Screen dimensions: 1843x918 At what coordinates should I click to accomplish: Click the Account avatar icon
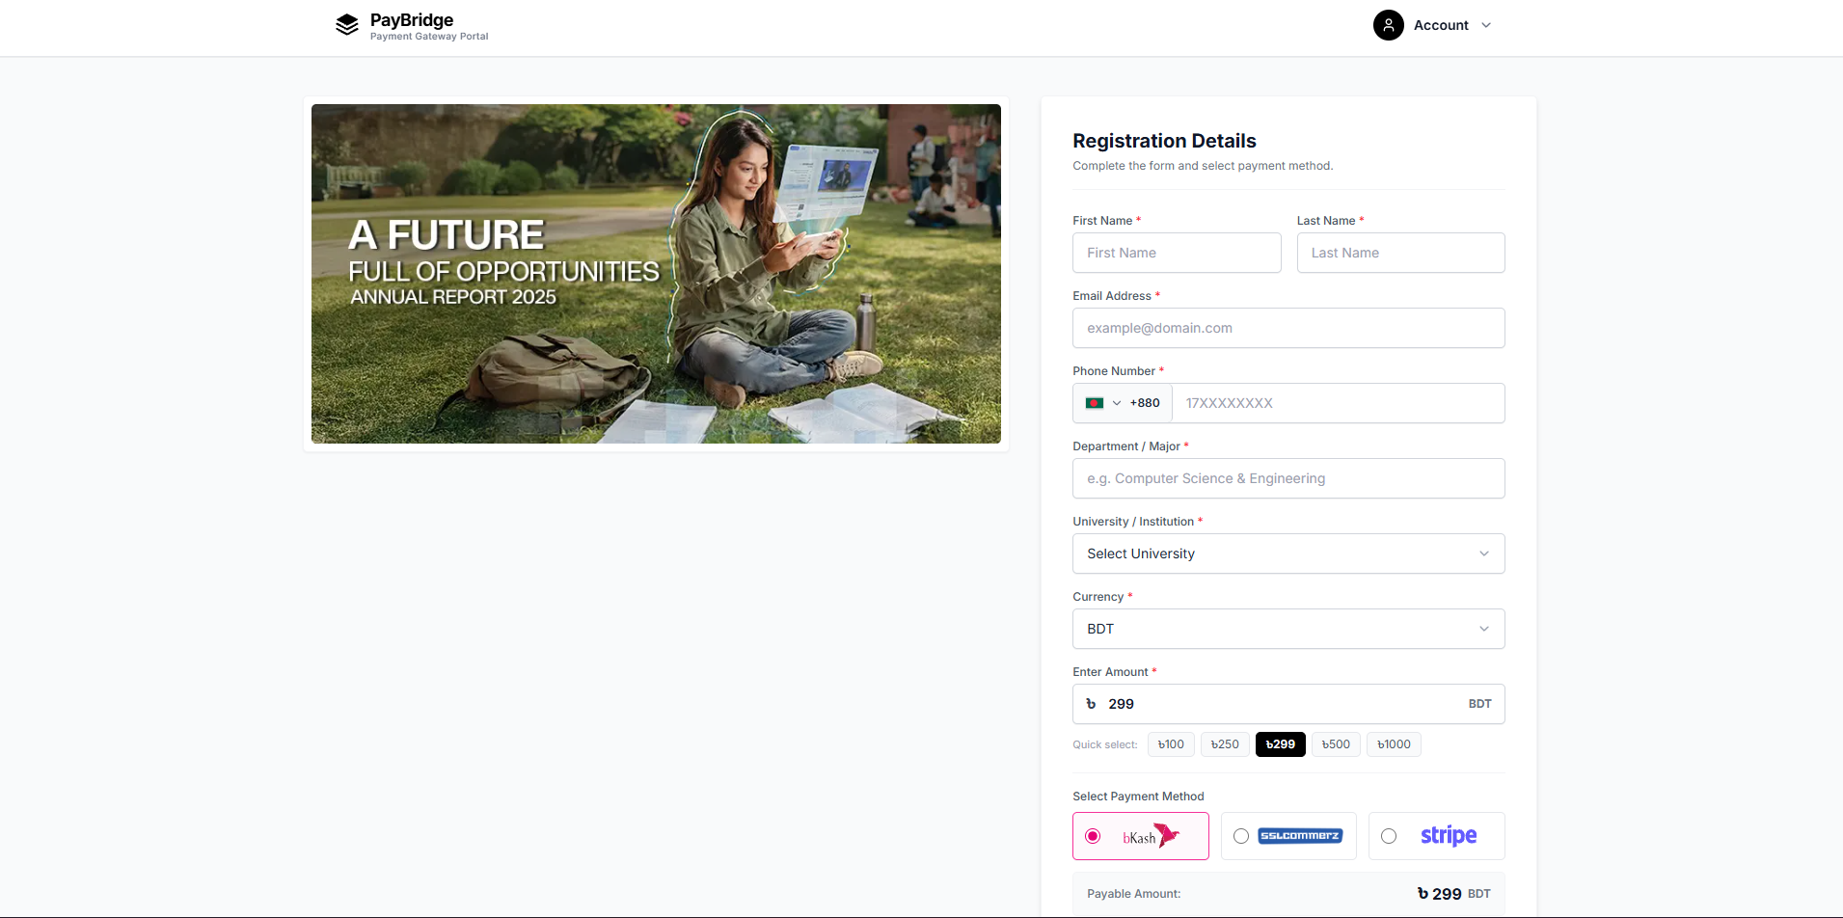click(x=1388, y=25)
